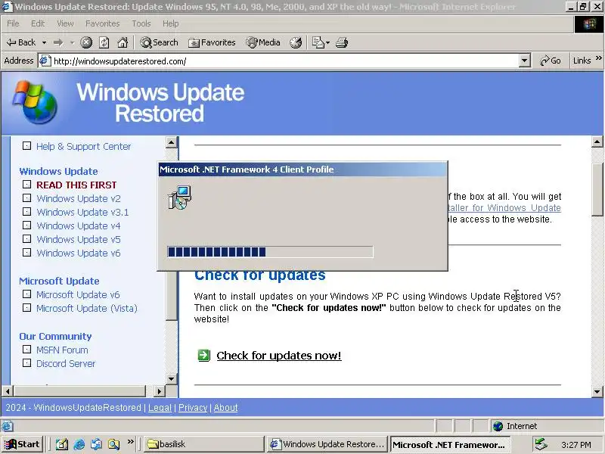Click the system tray network icon
Viewport: 605px width, 454px height.
click(541, 444)
